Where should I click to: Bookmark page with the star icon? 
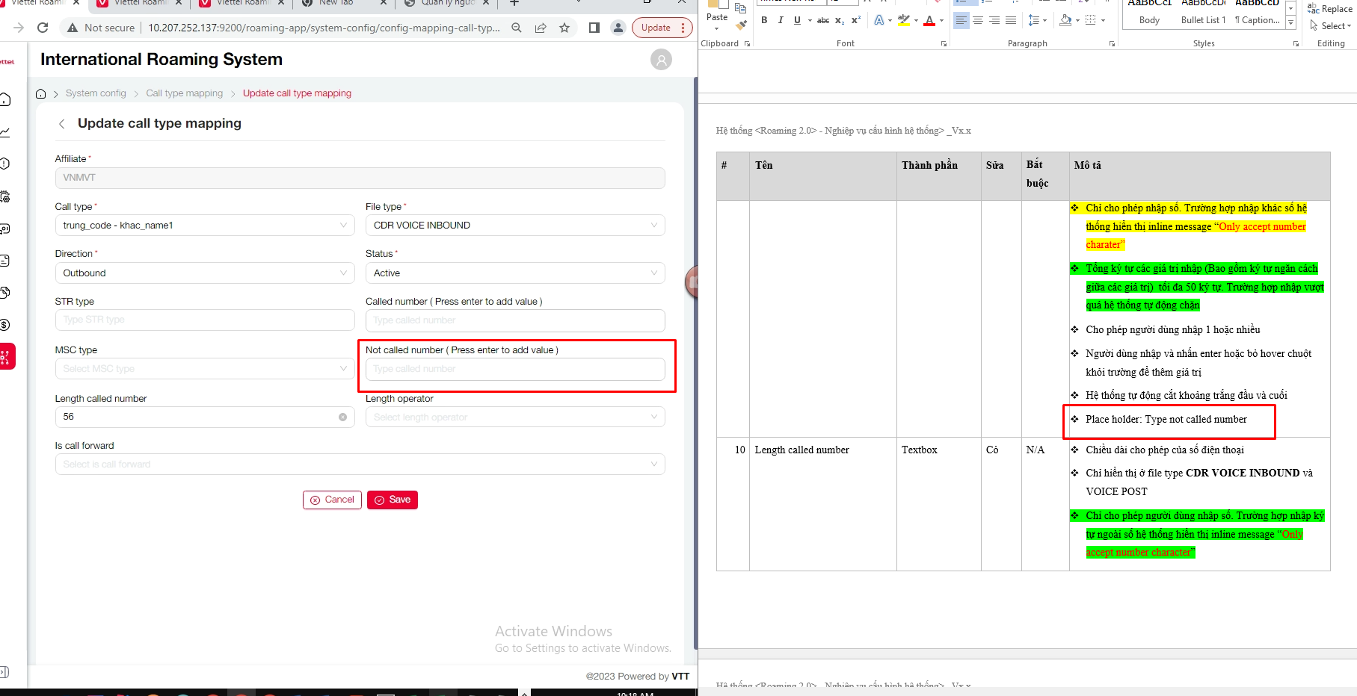[x=564, y=28]
